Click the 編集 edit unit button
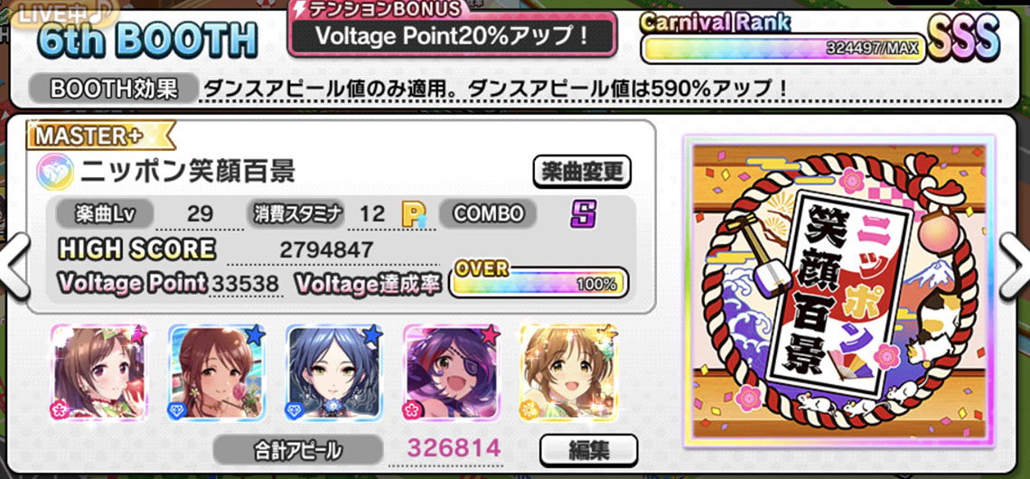1030x479 pixels. tap(588, 451)
